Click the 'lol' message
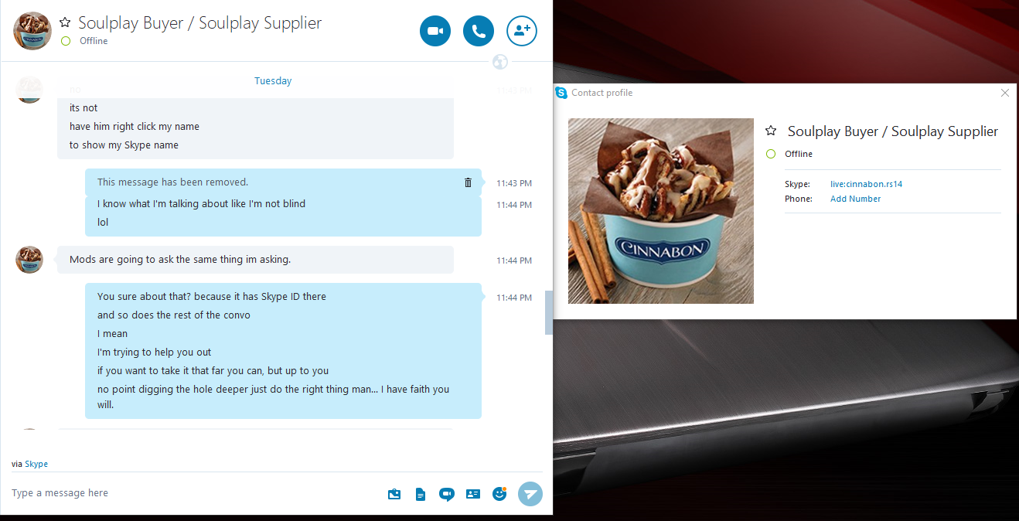This screenshot has width=1019, height=521. click(x=103, y=222)
